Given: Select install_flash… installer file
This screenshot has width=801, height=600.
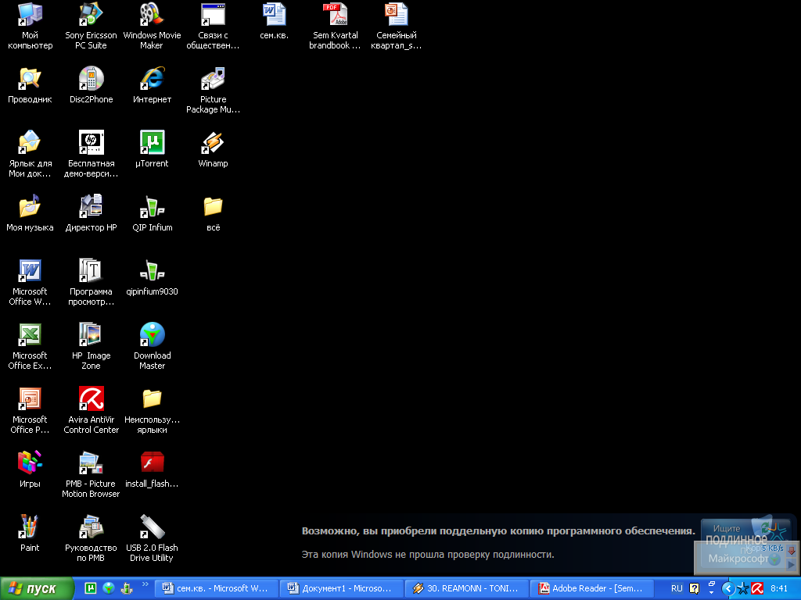Looking at the screenshot, I should pyautogui.click(x=152, y=470).
